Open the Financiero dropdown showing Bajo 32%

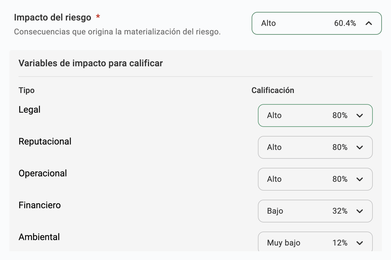pos(315,211)
